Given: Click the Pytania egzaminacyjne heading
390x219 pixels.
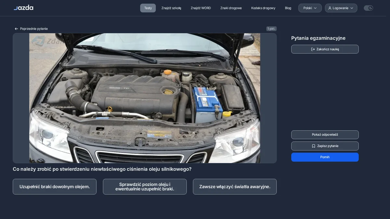Looking at the screenshot, I should (x=318, y=38).
